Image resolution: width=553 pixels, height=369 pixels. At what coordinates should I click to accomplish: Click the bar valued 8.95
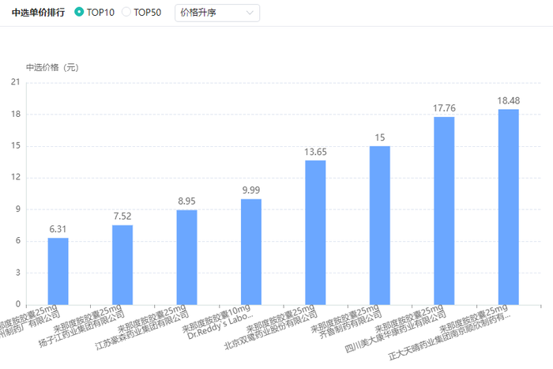point(187,257)
